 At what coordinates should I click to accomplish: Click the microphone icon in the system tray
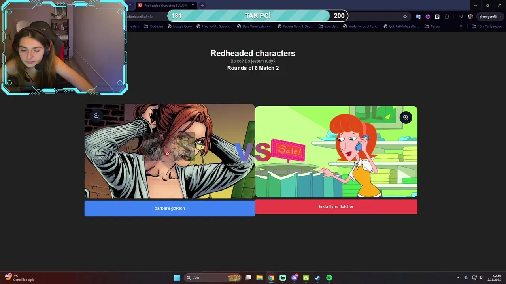(x=466, y=278)
